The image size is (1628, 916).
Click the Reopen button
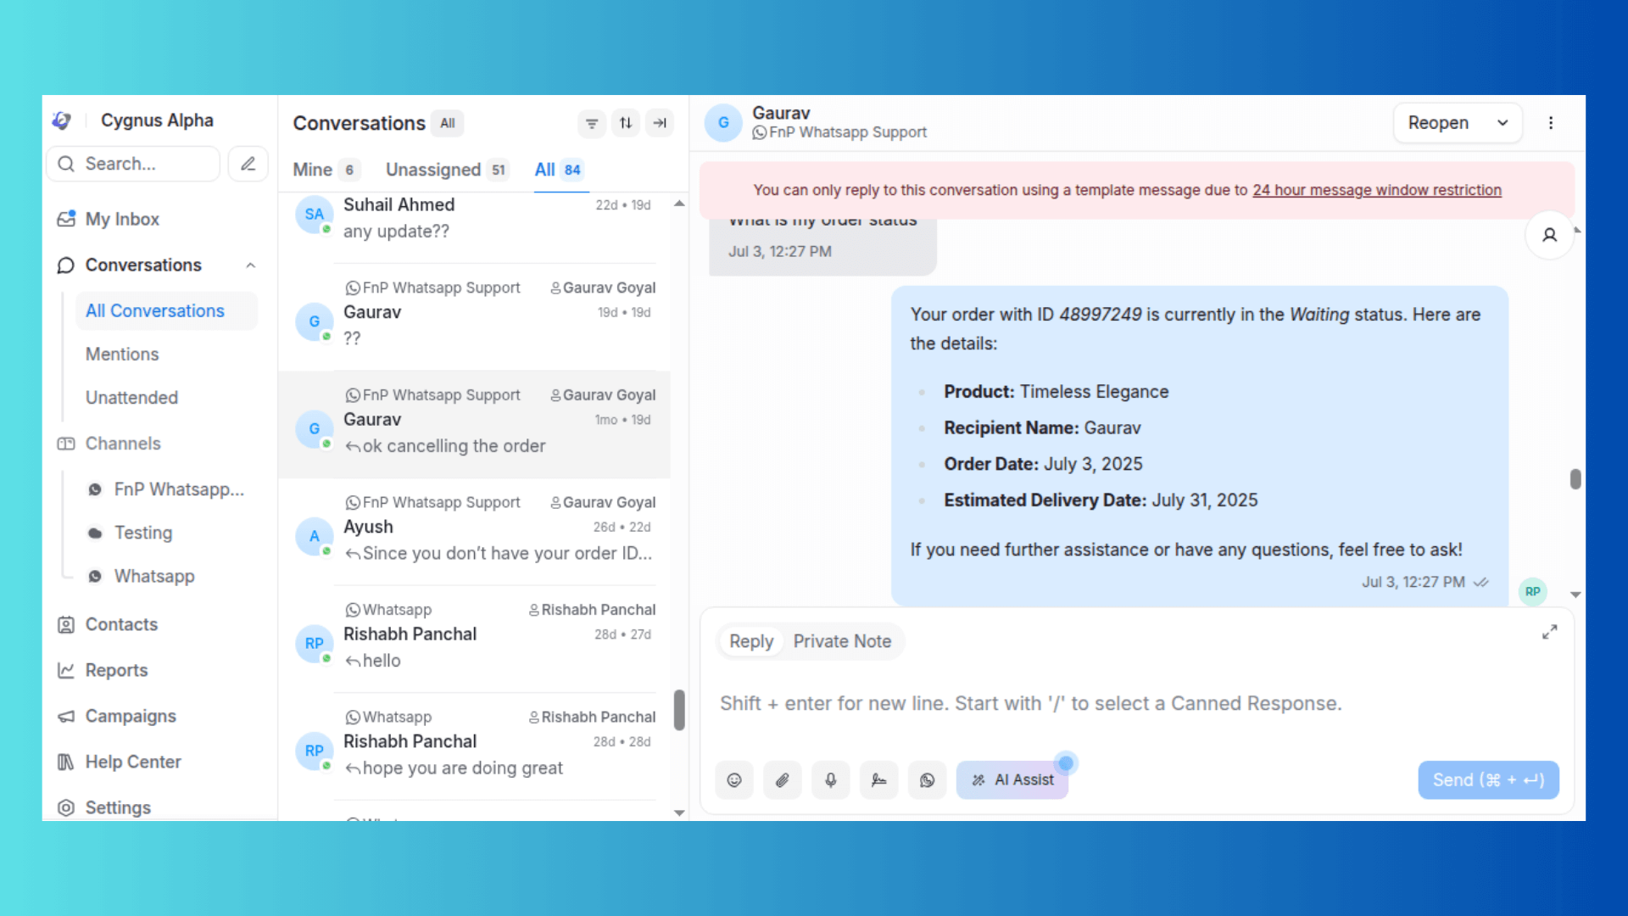click(1438, 123)
